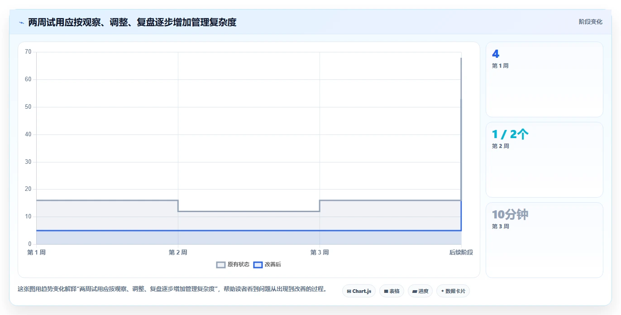Click the big blue number 4

tap(496, 54)
